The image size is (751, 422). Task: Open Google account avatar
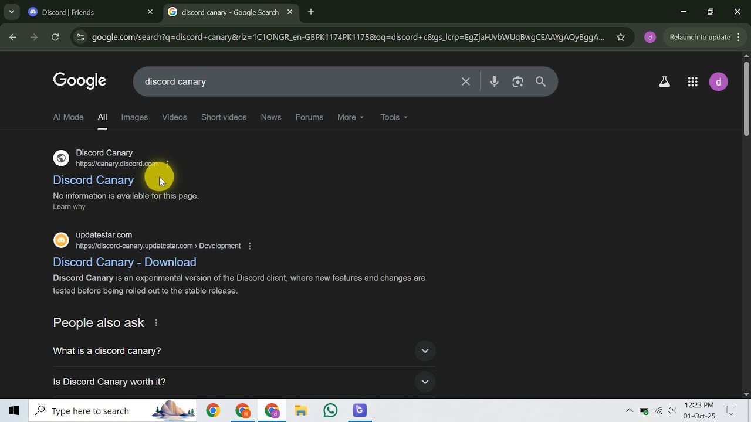coord(719,82)
